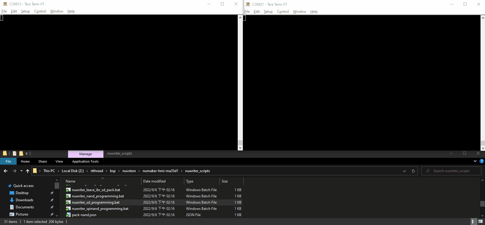Screen dimensions: 485x225
Task: Sort files by Date modified column
Action: click(154, 181)
